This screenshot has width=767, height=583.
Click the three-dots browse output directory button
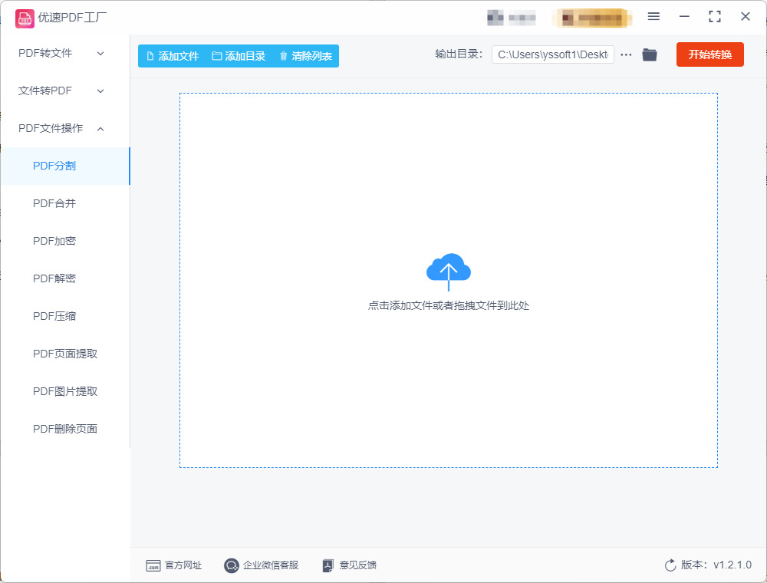click(626, 54)
